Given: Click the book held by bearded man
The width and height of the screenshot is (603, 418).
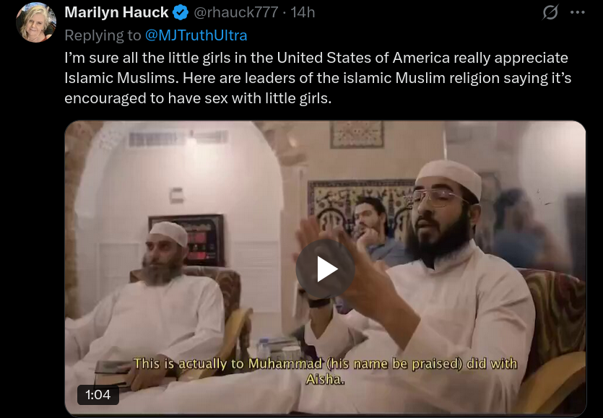Looking at the screenshot, I should (x=111, y=373).
